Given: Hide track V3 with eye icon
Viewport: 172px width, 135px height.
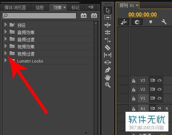Looking at the screenshot, I should pyautogui.click(x=159, y=80).
